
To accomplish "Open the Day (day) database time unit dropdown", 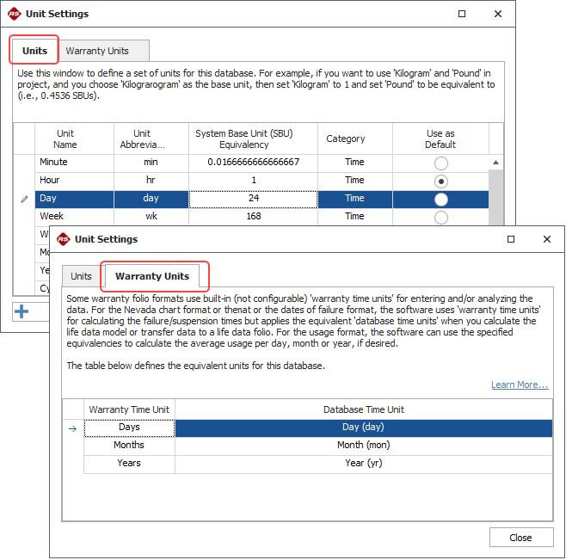I will tap(361, 428).
